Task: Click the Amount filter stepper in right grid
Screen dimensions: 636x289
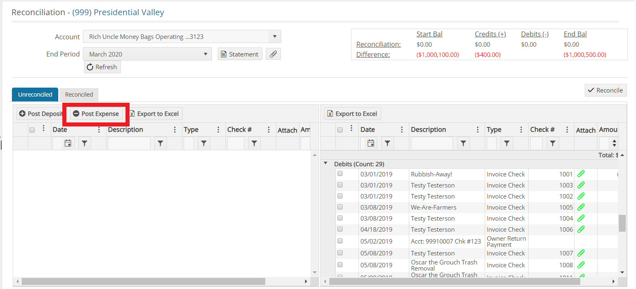Action: pos(614,143)
